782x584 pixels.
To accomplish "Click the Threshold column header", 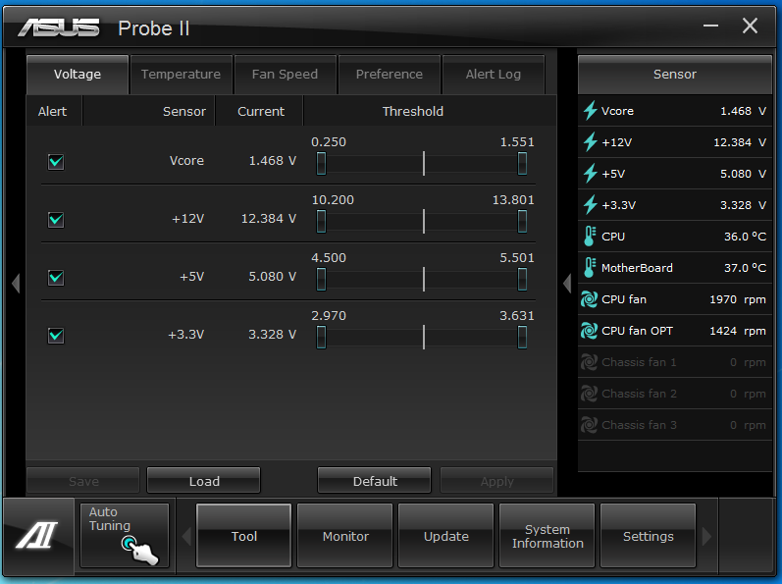I will click(412, 111).
